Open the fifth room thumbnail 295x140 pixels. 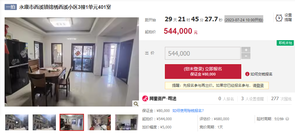click(x=127, y=122)
